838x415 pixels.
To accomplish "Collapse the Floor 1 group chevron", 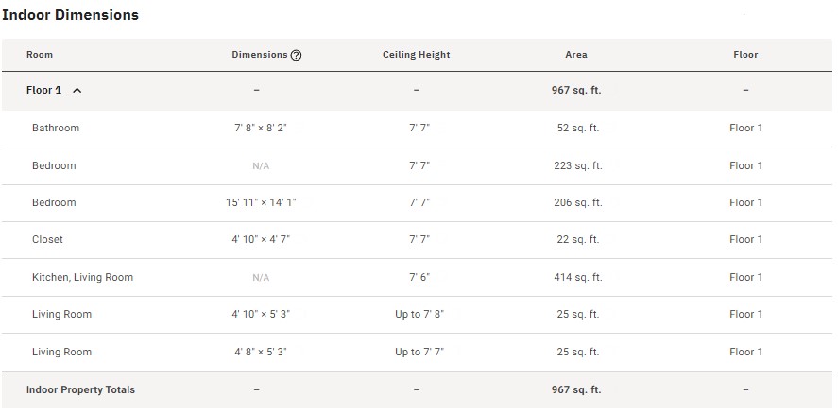I will (77, 91).
